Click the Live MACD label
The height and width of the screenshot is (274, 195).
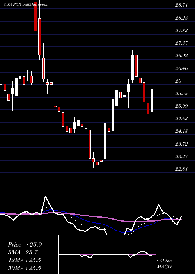coord(164,264)
